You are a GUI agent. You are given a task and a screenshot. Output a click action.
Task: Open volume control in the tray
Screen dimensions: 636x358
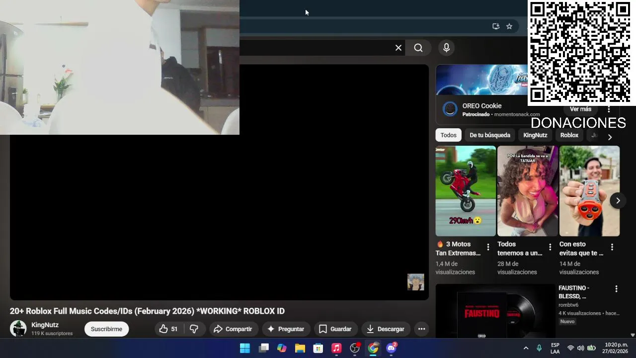point(580,348)
